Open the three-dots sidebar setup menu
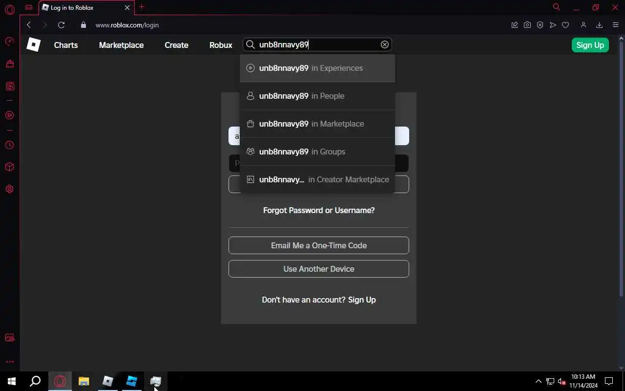The image size is (625, 391). coord(9,362)
